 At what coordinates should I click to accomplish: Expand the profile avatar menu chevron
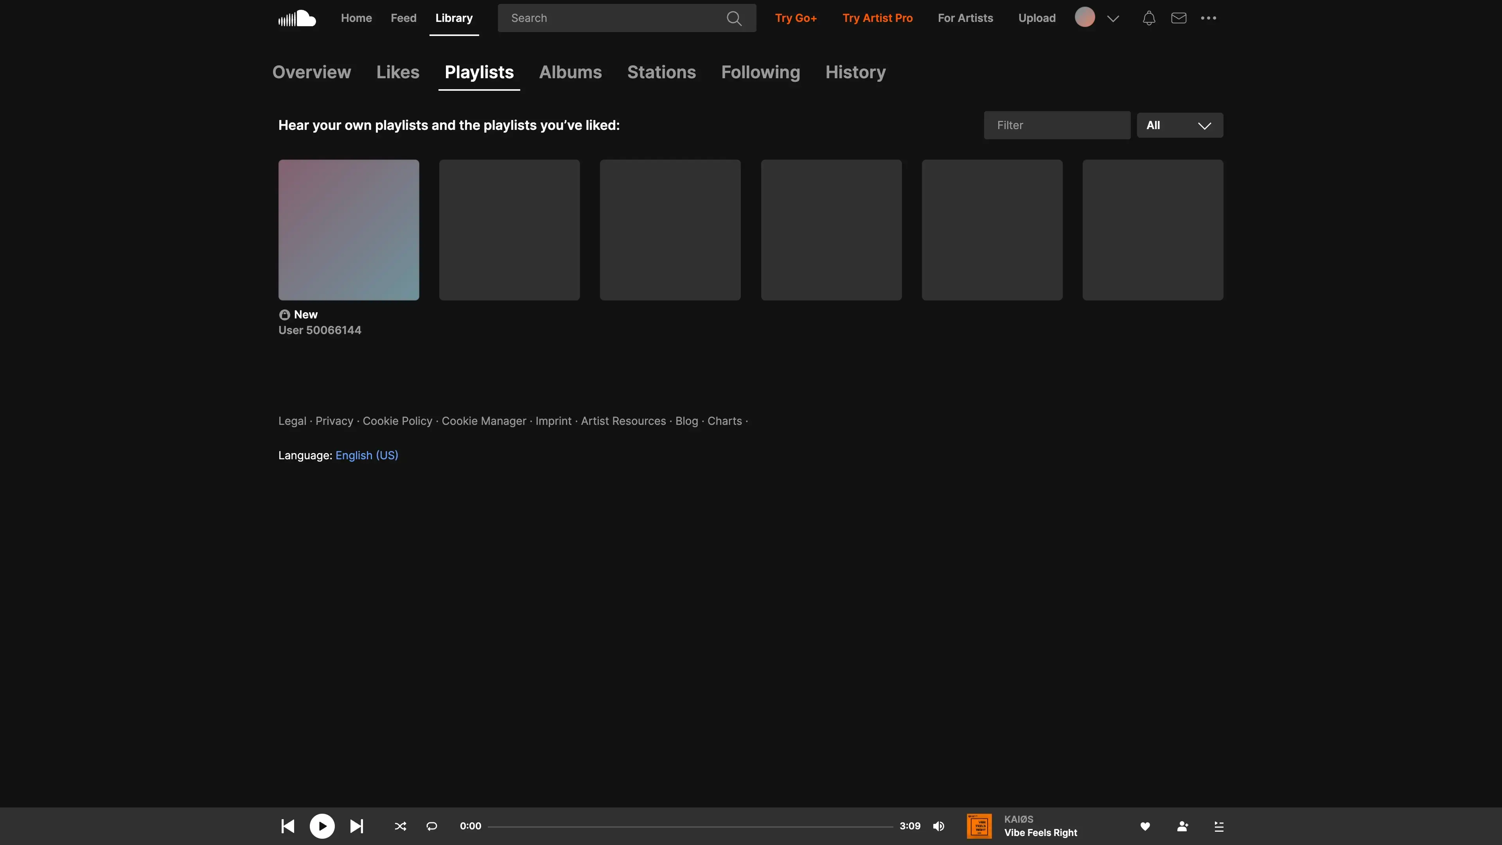(x=1112, y=19)
